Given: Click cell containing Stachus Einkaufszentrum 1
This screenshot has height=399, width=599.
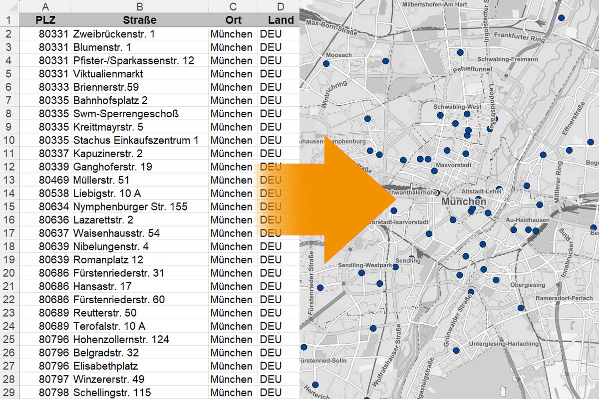Looking at the screenshot, I should [x=140, y=140].
